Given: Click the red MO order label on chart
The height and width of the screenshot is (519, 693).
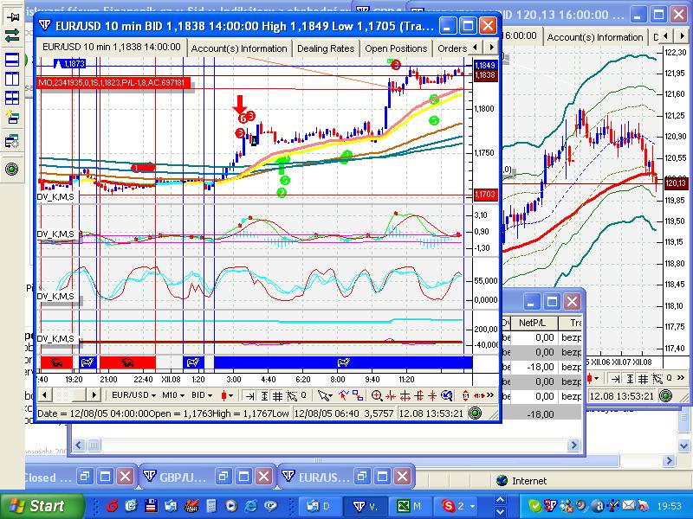Looking at the screenshot, I should tap(113, 83).
